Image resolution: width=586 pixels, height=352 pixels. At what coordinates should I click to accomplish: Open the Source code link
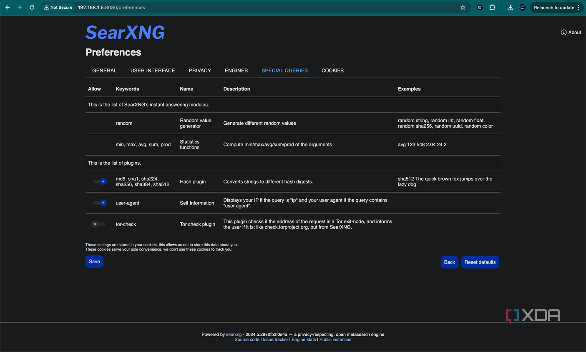point(247,339)
